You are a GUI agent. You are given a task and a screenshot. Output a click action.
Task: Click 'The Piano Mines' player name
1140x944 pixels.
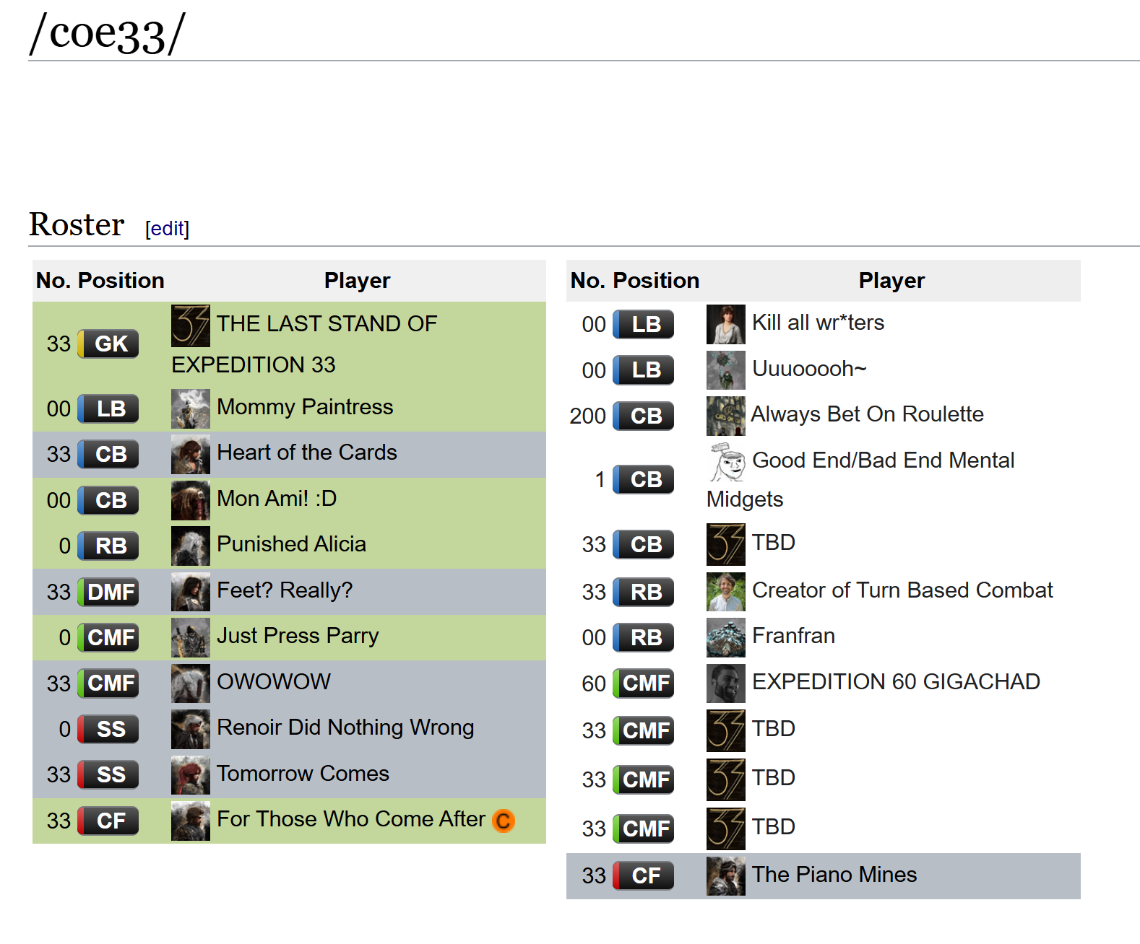tap(834, 875)
